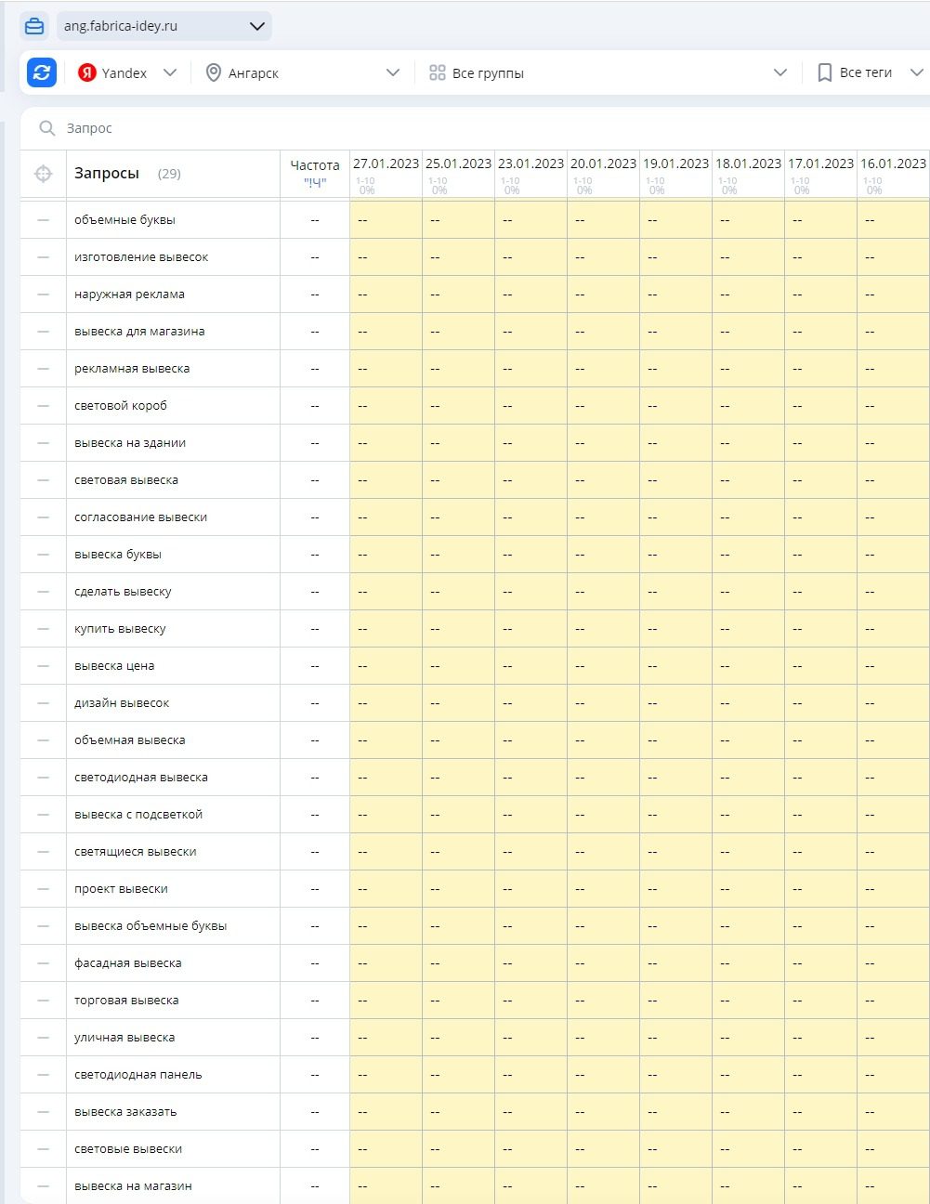Open the наружная реклама query
930x1204 pixels.
point(129,294)
